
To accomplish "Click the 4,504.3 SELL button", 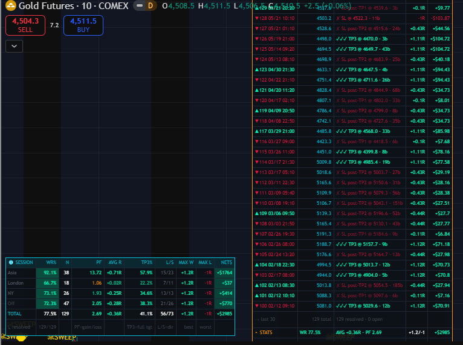I will click(x=25, y=25).
